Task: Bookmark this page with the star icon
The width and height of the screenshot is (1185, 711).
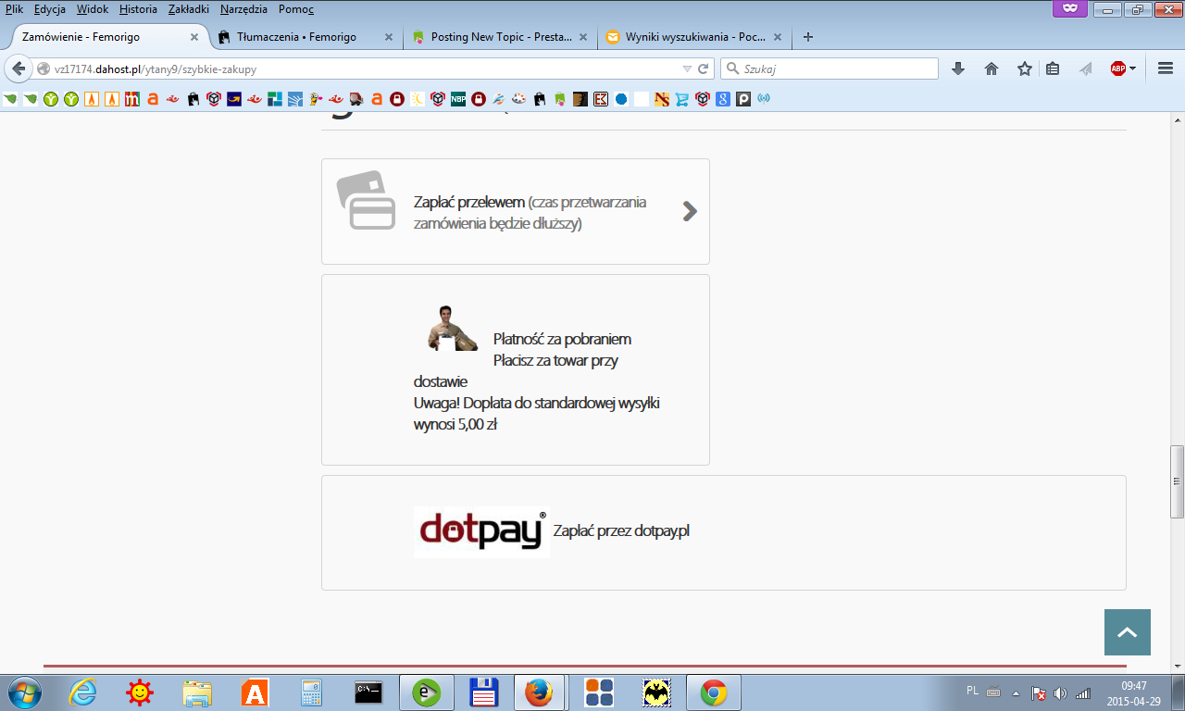Action: [1025, 69]
